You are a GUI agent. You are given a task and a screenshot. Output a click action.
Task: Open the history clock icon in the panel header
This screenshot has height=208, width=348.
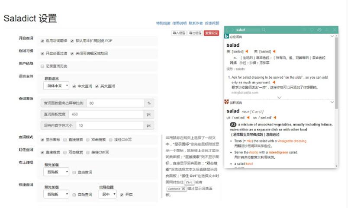click(x=319, y=30)
